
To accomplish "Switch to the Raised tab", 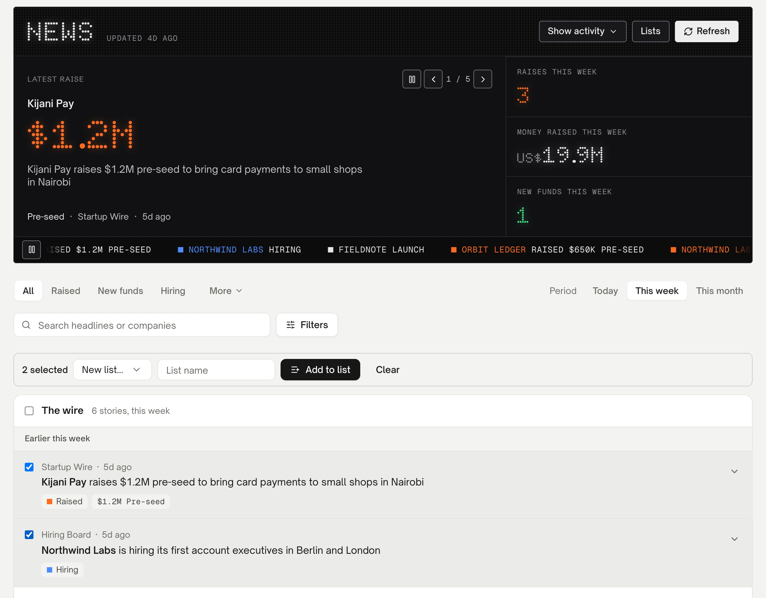I will [x=66, y=291].
